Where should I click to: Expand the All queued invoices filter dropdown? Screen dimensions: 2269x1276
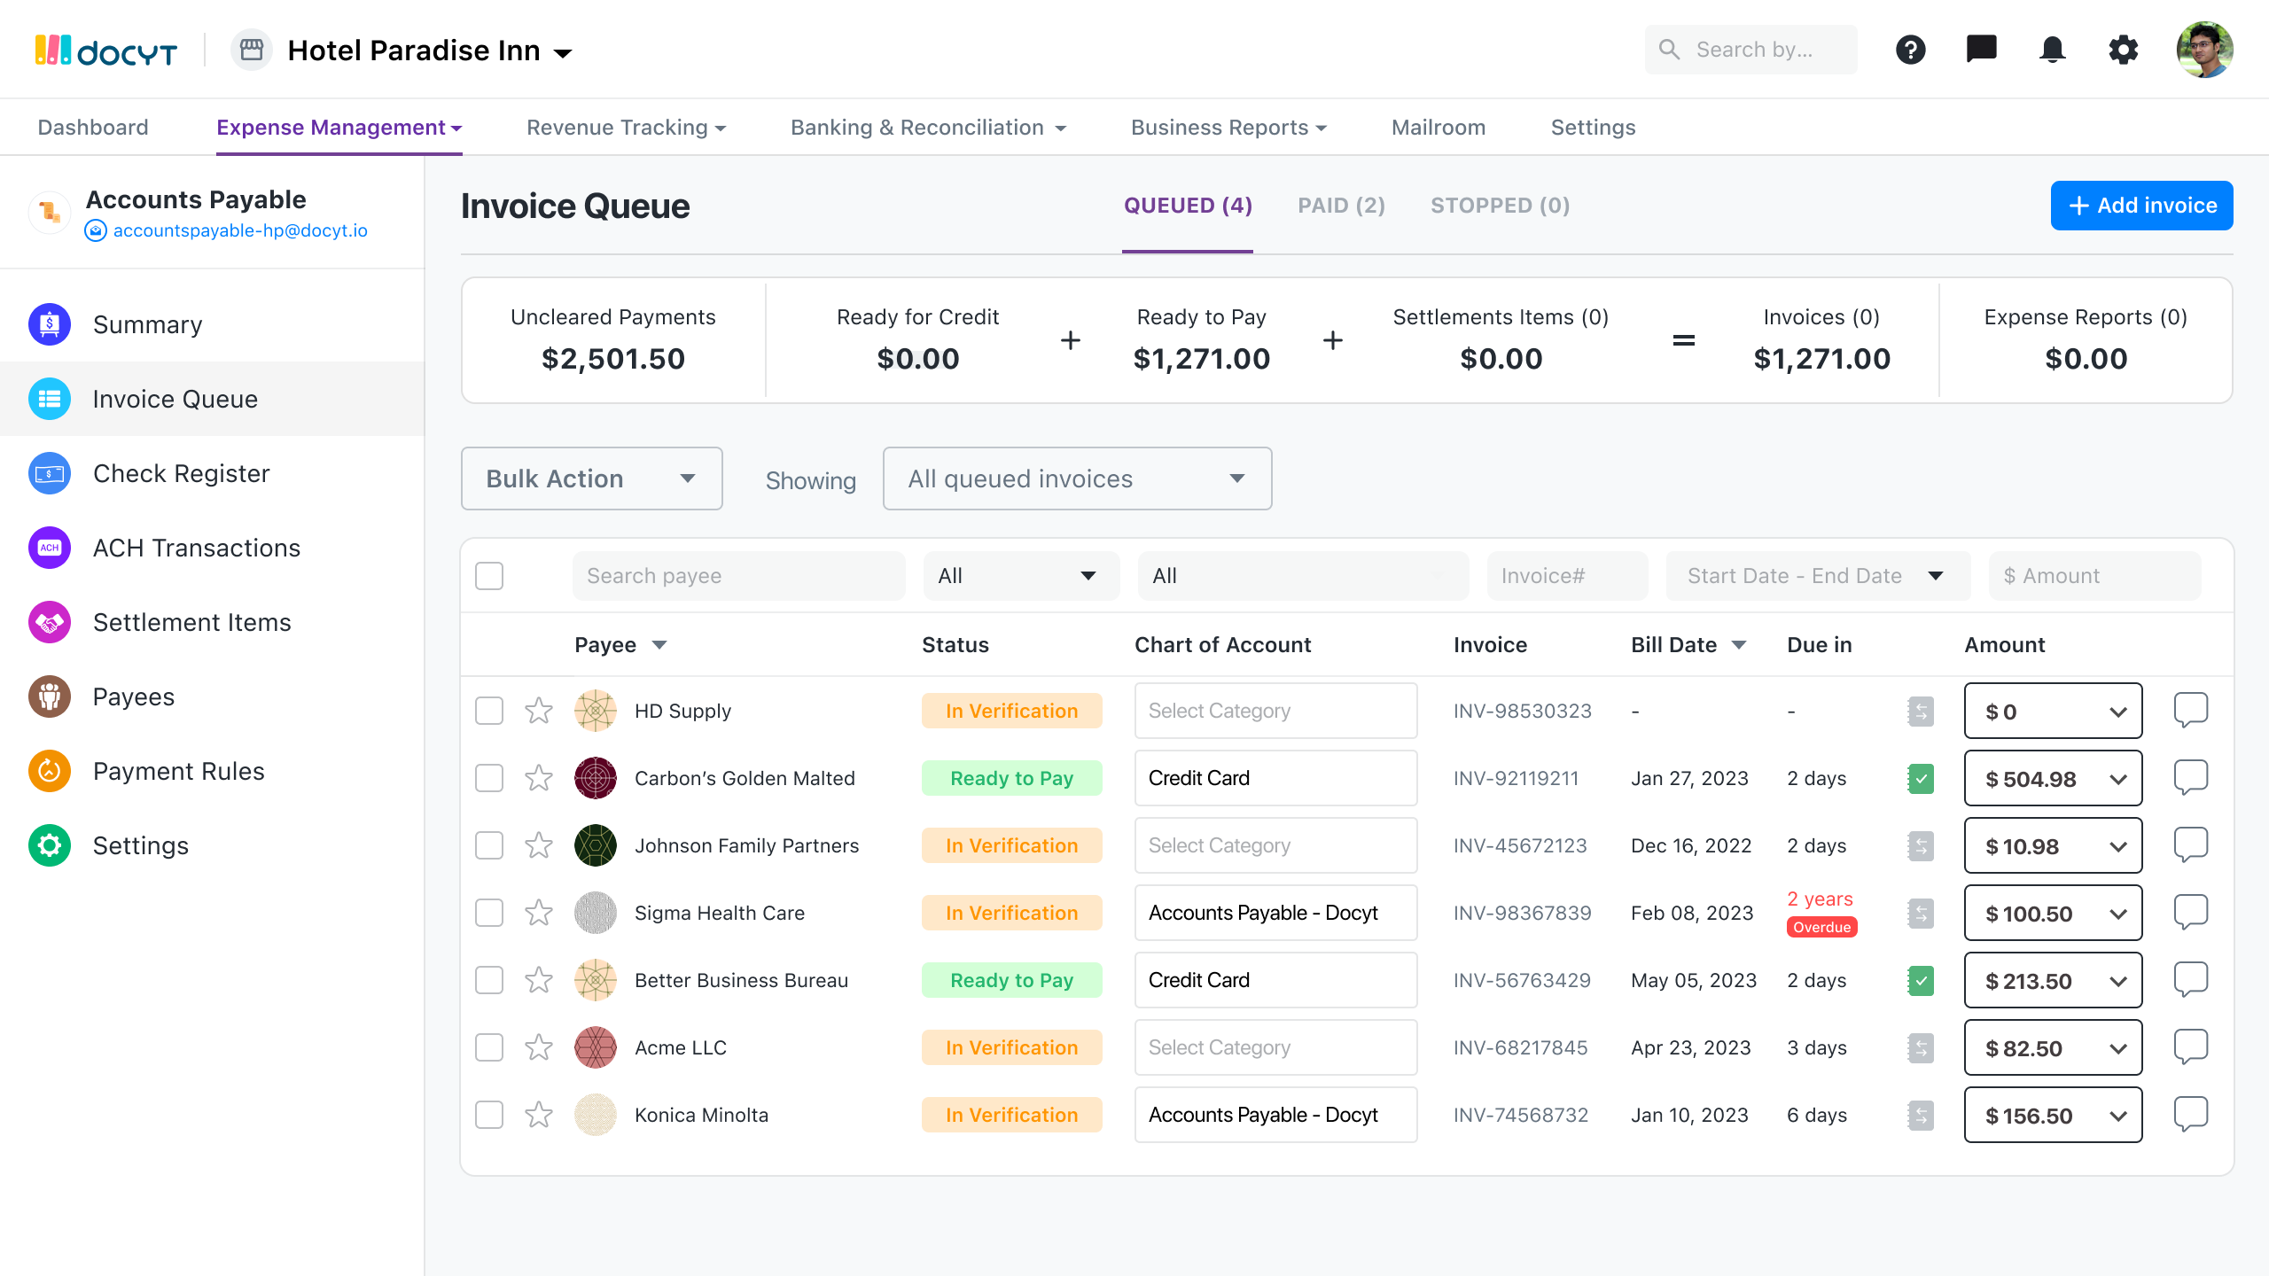point(1077,478)
